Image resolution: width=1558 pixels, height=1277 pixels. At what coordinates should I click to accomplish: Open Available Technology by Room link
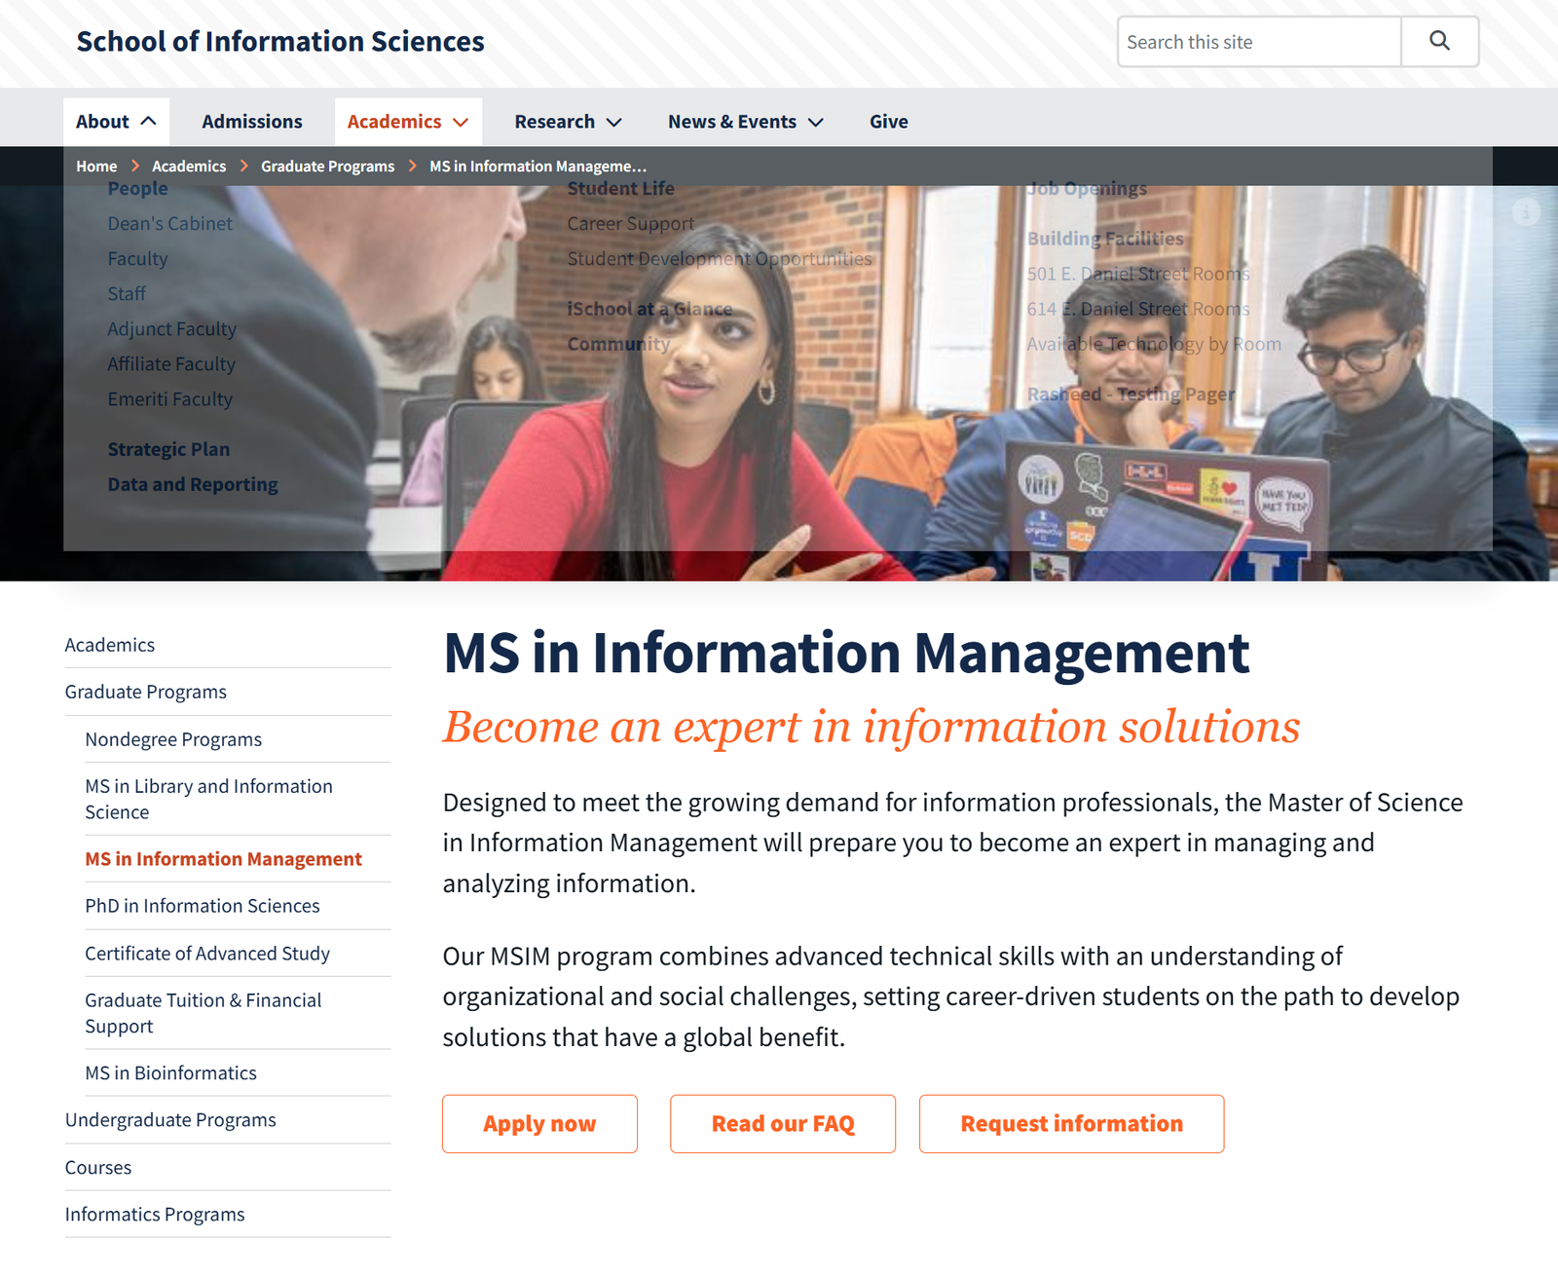1154,345
